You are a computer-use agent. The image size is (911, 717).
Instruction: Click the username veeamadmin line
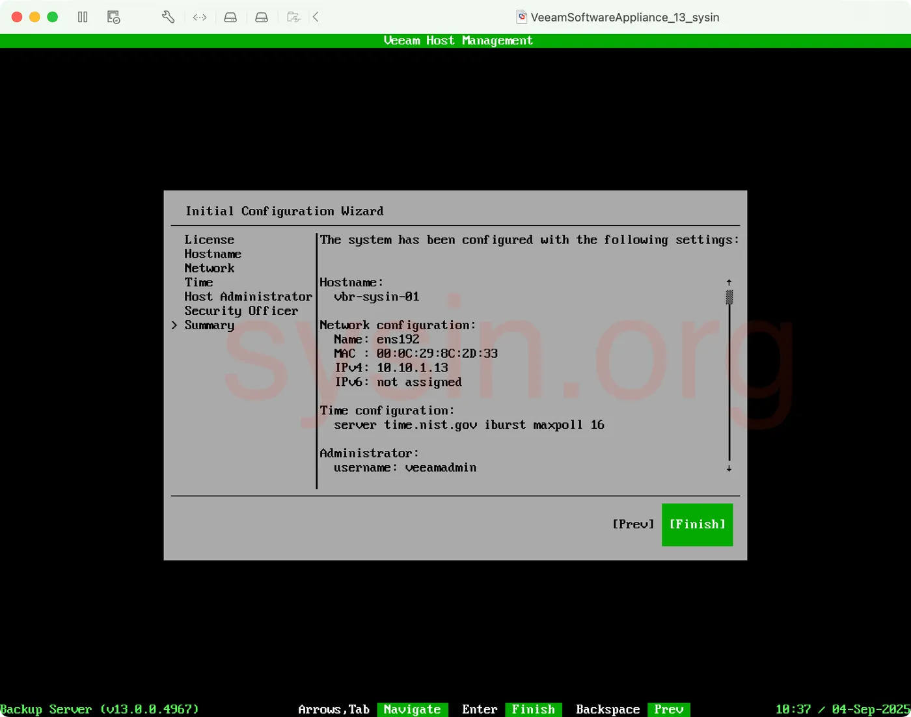pos(405,468)
